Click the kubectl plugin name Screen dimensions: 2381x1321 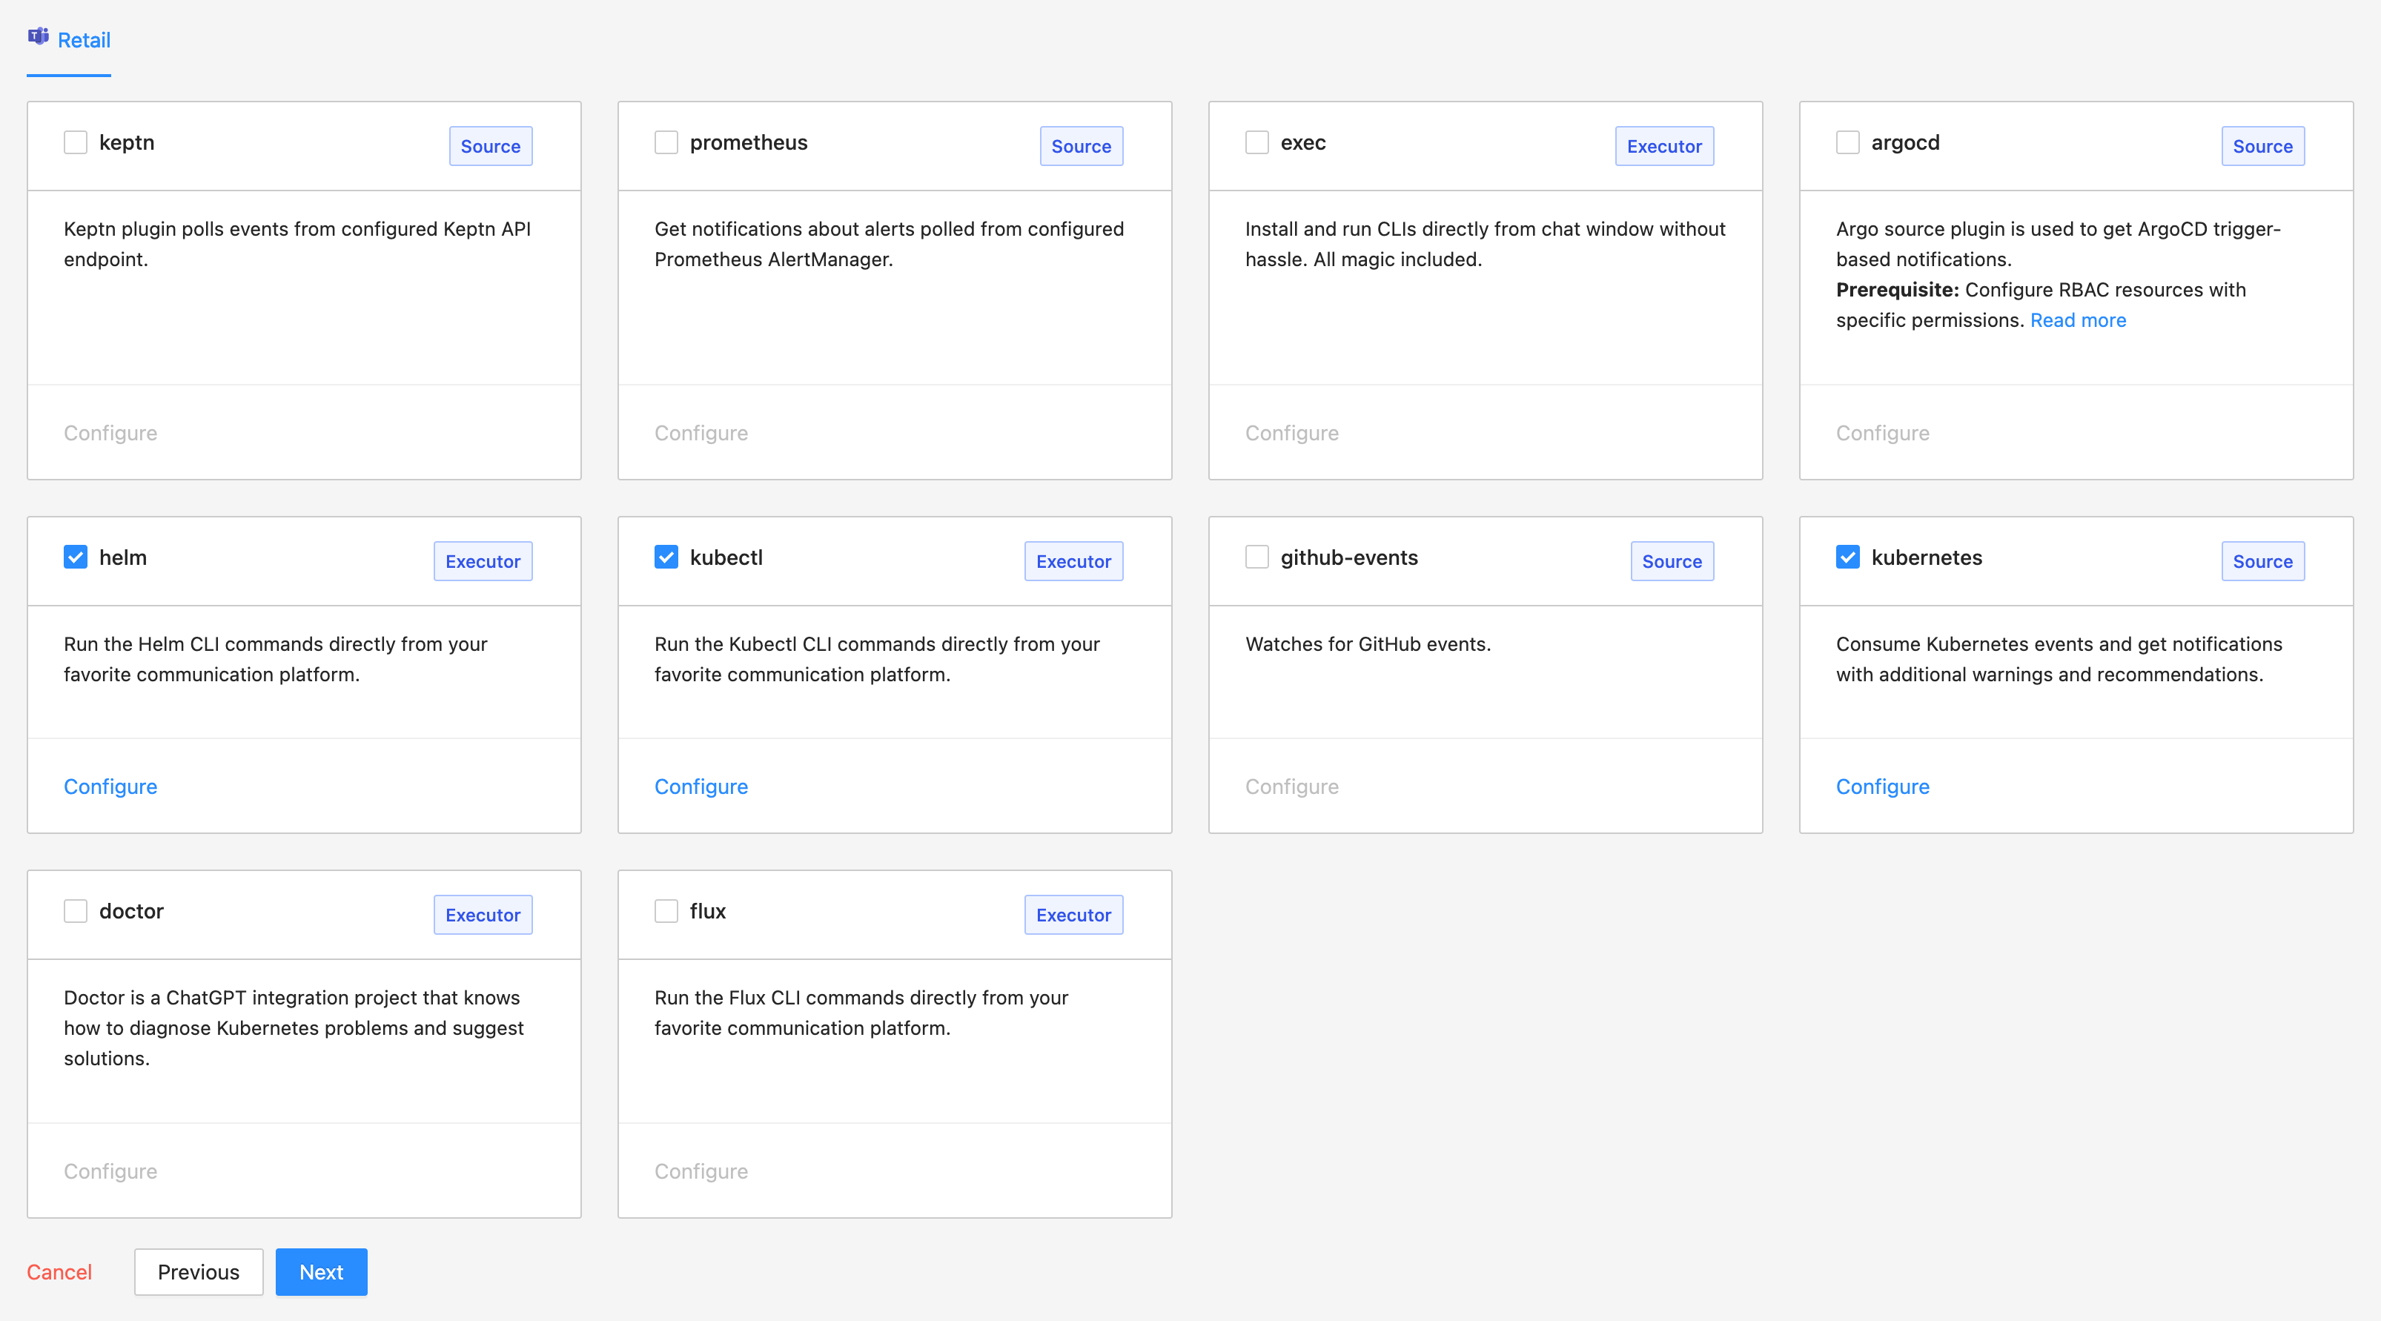point(726,557)
